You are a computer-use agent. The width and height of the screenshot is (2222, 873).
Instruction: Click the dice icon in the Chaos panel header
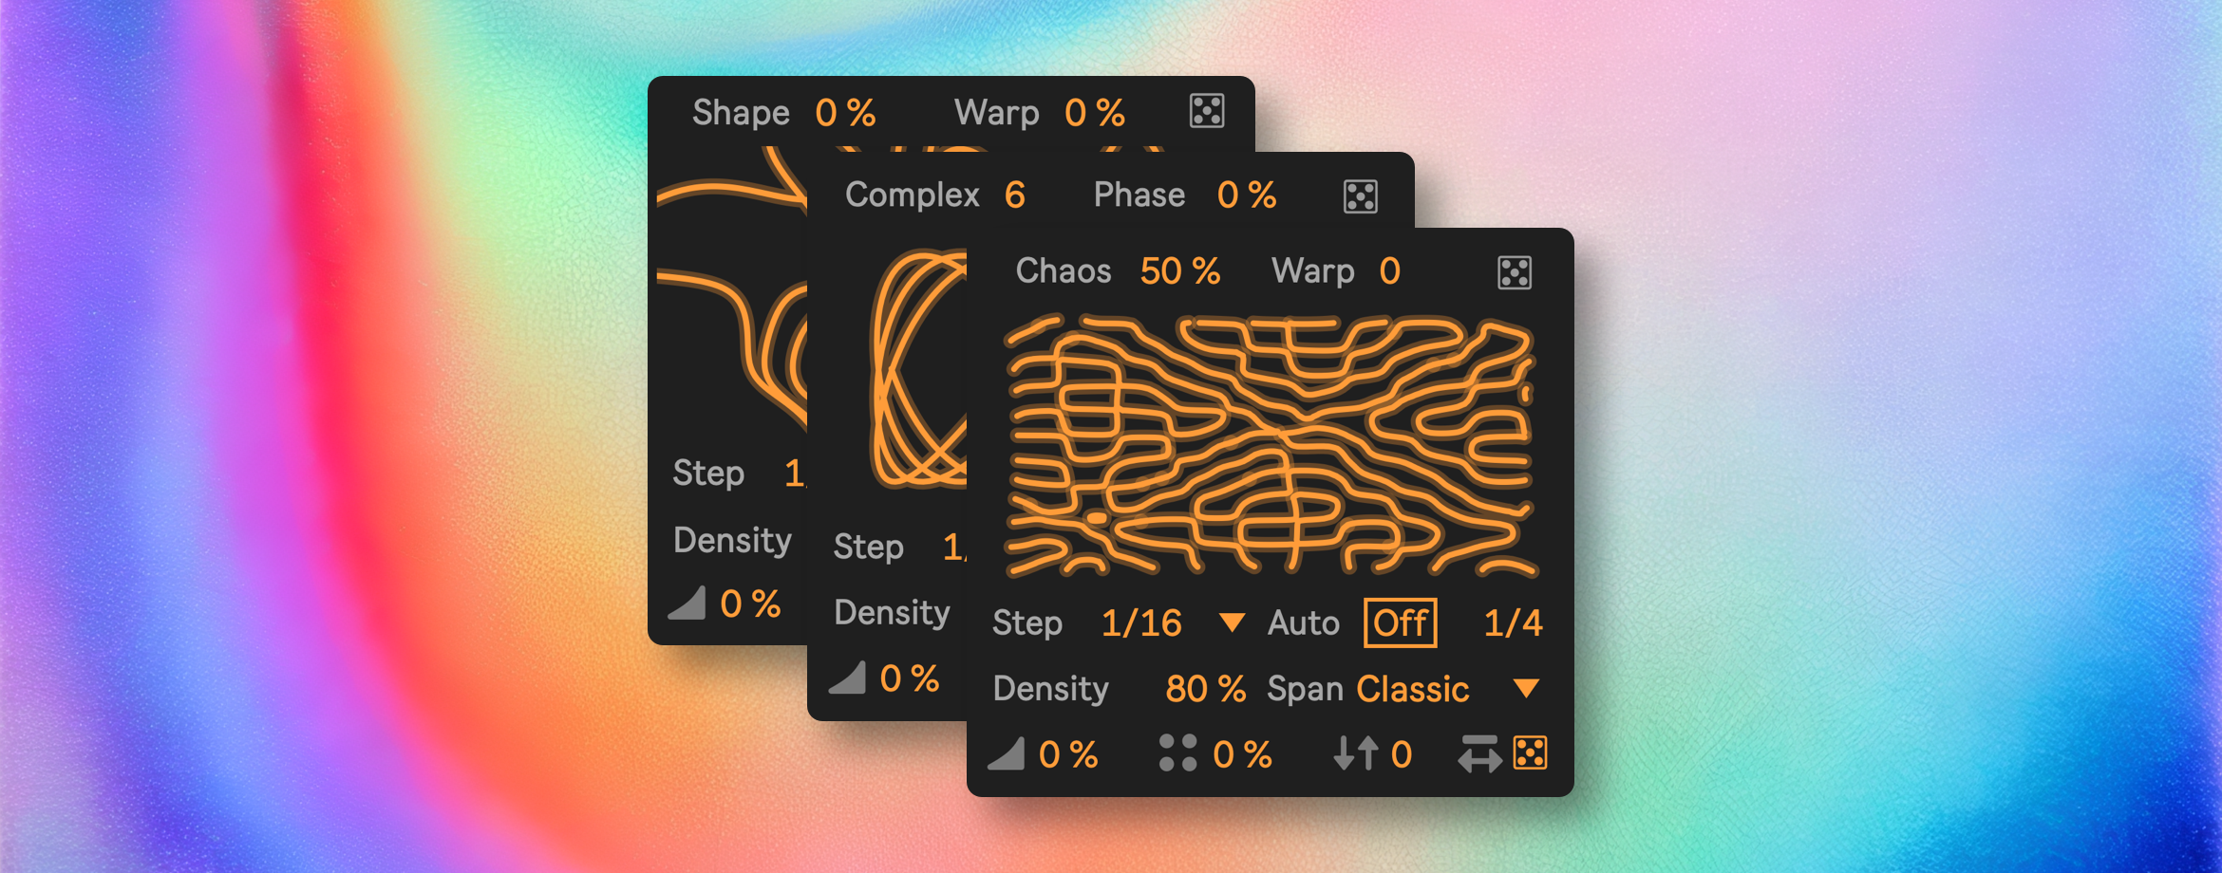[x=1515, y=272]
